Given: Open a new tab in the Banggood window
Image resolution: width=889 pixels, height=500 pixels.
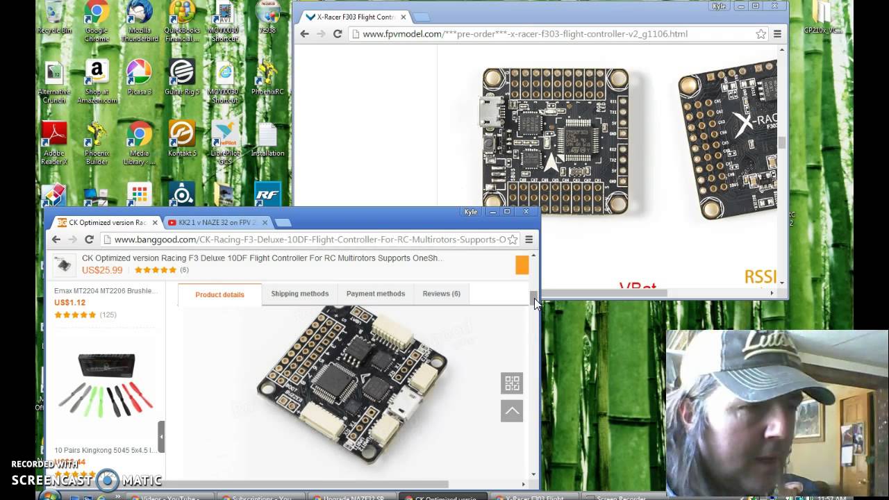Looking at the screenshot, I should [x=283, y=223].
